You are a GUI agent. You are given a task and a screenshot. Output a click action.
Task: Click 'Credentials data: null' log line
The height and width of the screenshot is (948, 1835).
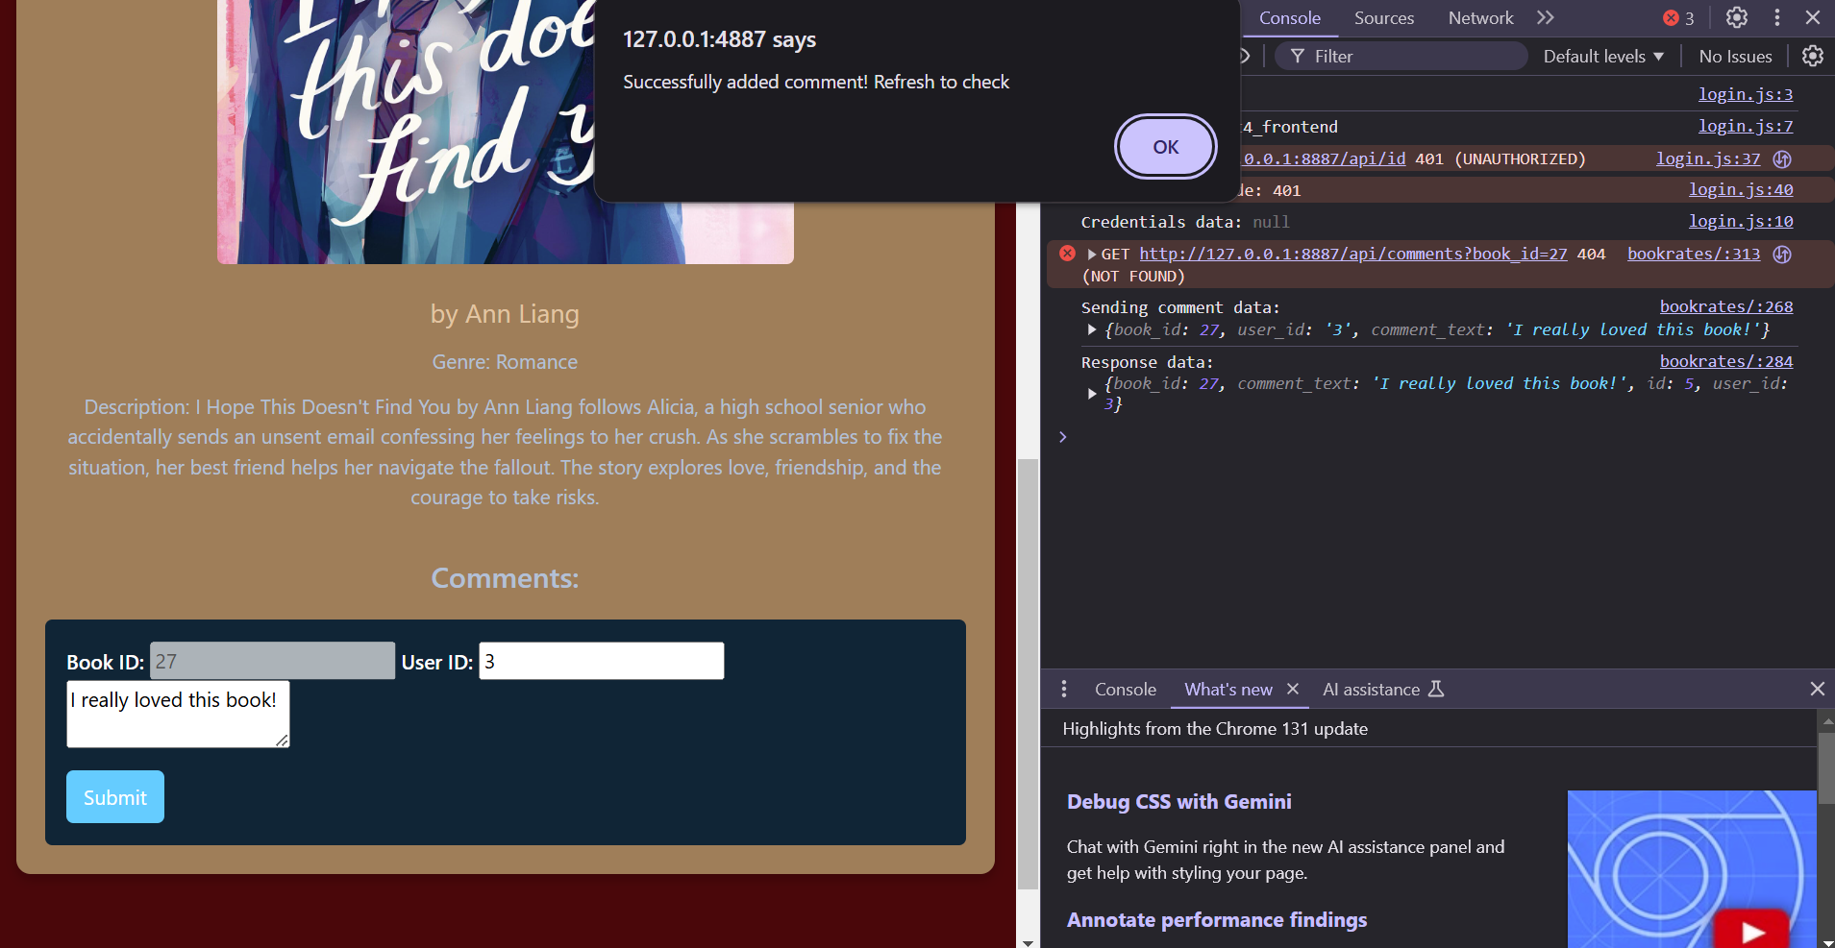[1184, 222]
